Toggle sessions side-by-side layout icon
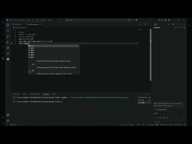 click(184, 28)
